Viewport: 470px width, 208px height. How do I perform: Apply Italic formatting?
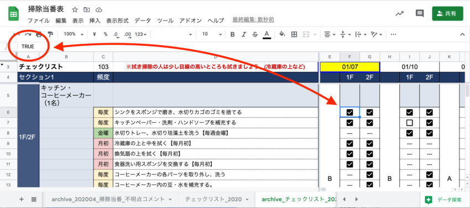coord(244,34)
